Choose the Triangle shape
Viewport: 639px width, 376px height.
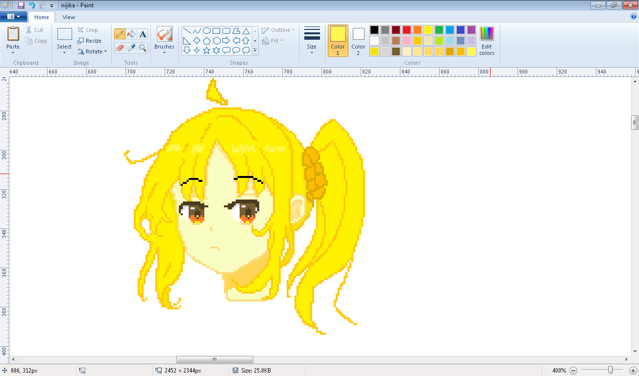click(246, 30)
